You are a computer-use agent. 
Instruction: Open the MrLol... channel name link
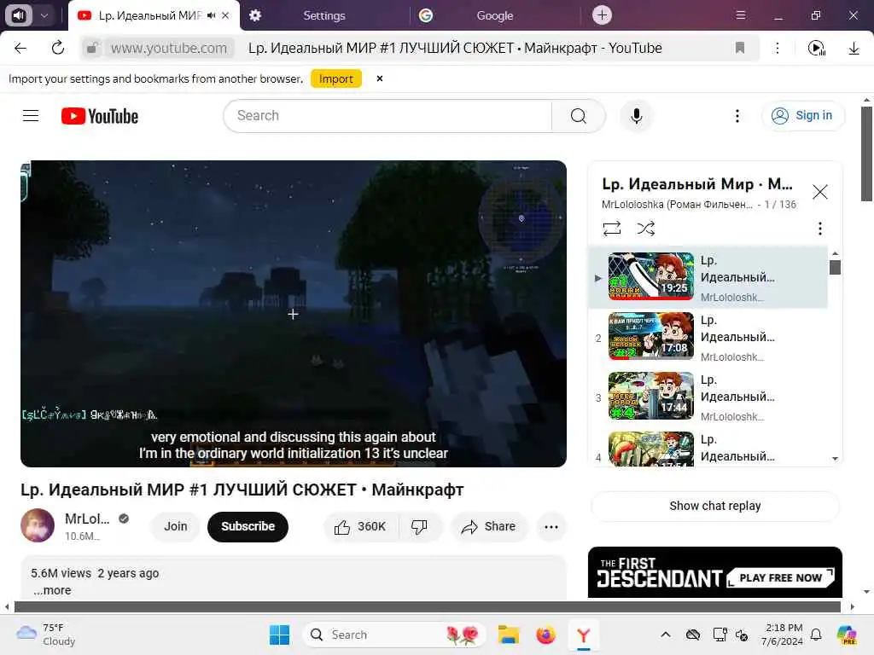(87, 519)
